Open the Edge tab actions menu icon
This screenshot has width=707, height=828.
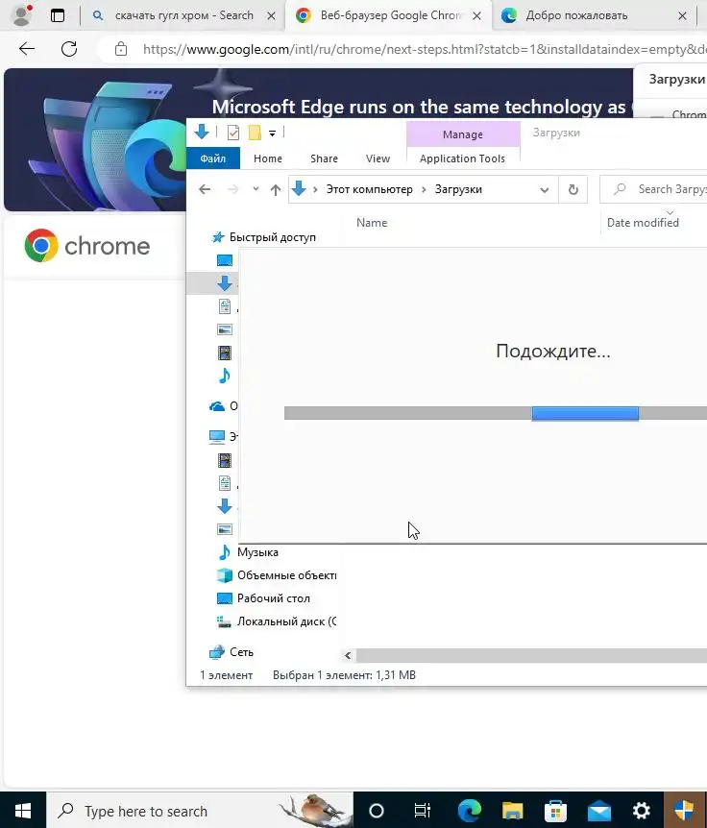58,15
